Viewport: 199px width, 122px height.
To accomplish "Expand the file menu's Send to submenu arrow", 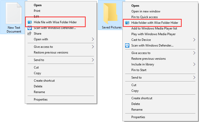I will (93, 60).
